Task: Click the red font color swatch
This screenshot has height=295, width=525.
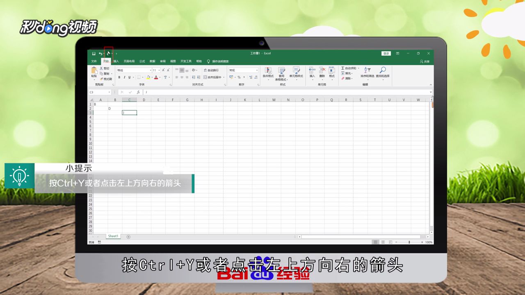Action: pos(156,77)
